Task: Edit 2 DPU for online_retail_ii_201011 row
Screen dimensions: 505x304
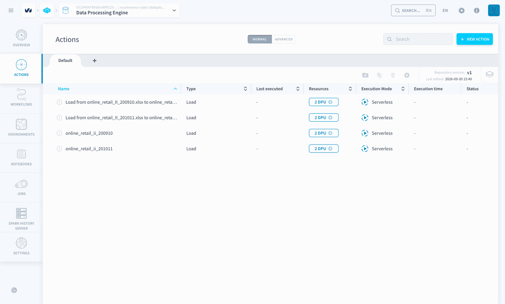Action: pyautogui.click(x=324, y=149)
